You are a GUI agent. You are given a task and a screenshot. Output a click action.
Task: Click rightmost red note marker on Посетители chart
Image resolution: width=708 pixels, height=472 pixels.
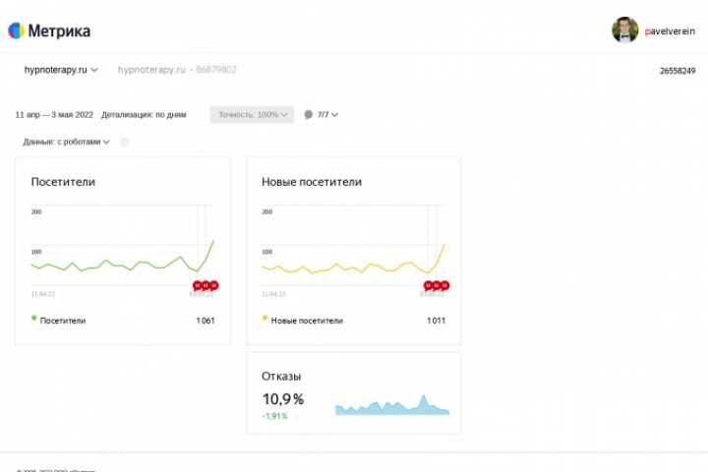(x=214, y=285)
